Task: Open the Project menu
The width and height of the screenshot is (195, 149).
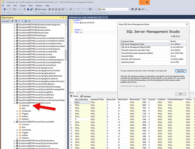Action: [23, 6]
